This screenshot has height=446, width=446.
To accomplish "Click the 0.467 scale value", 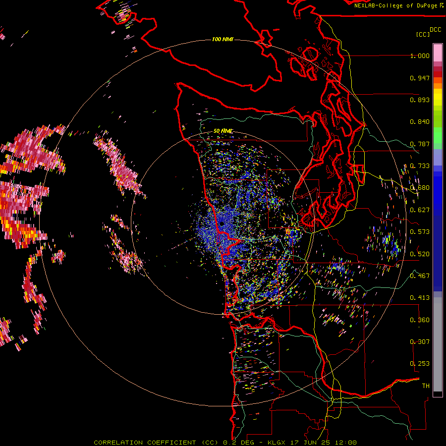I will point(420,276).
